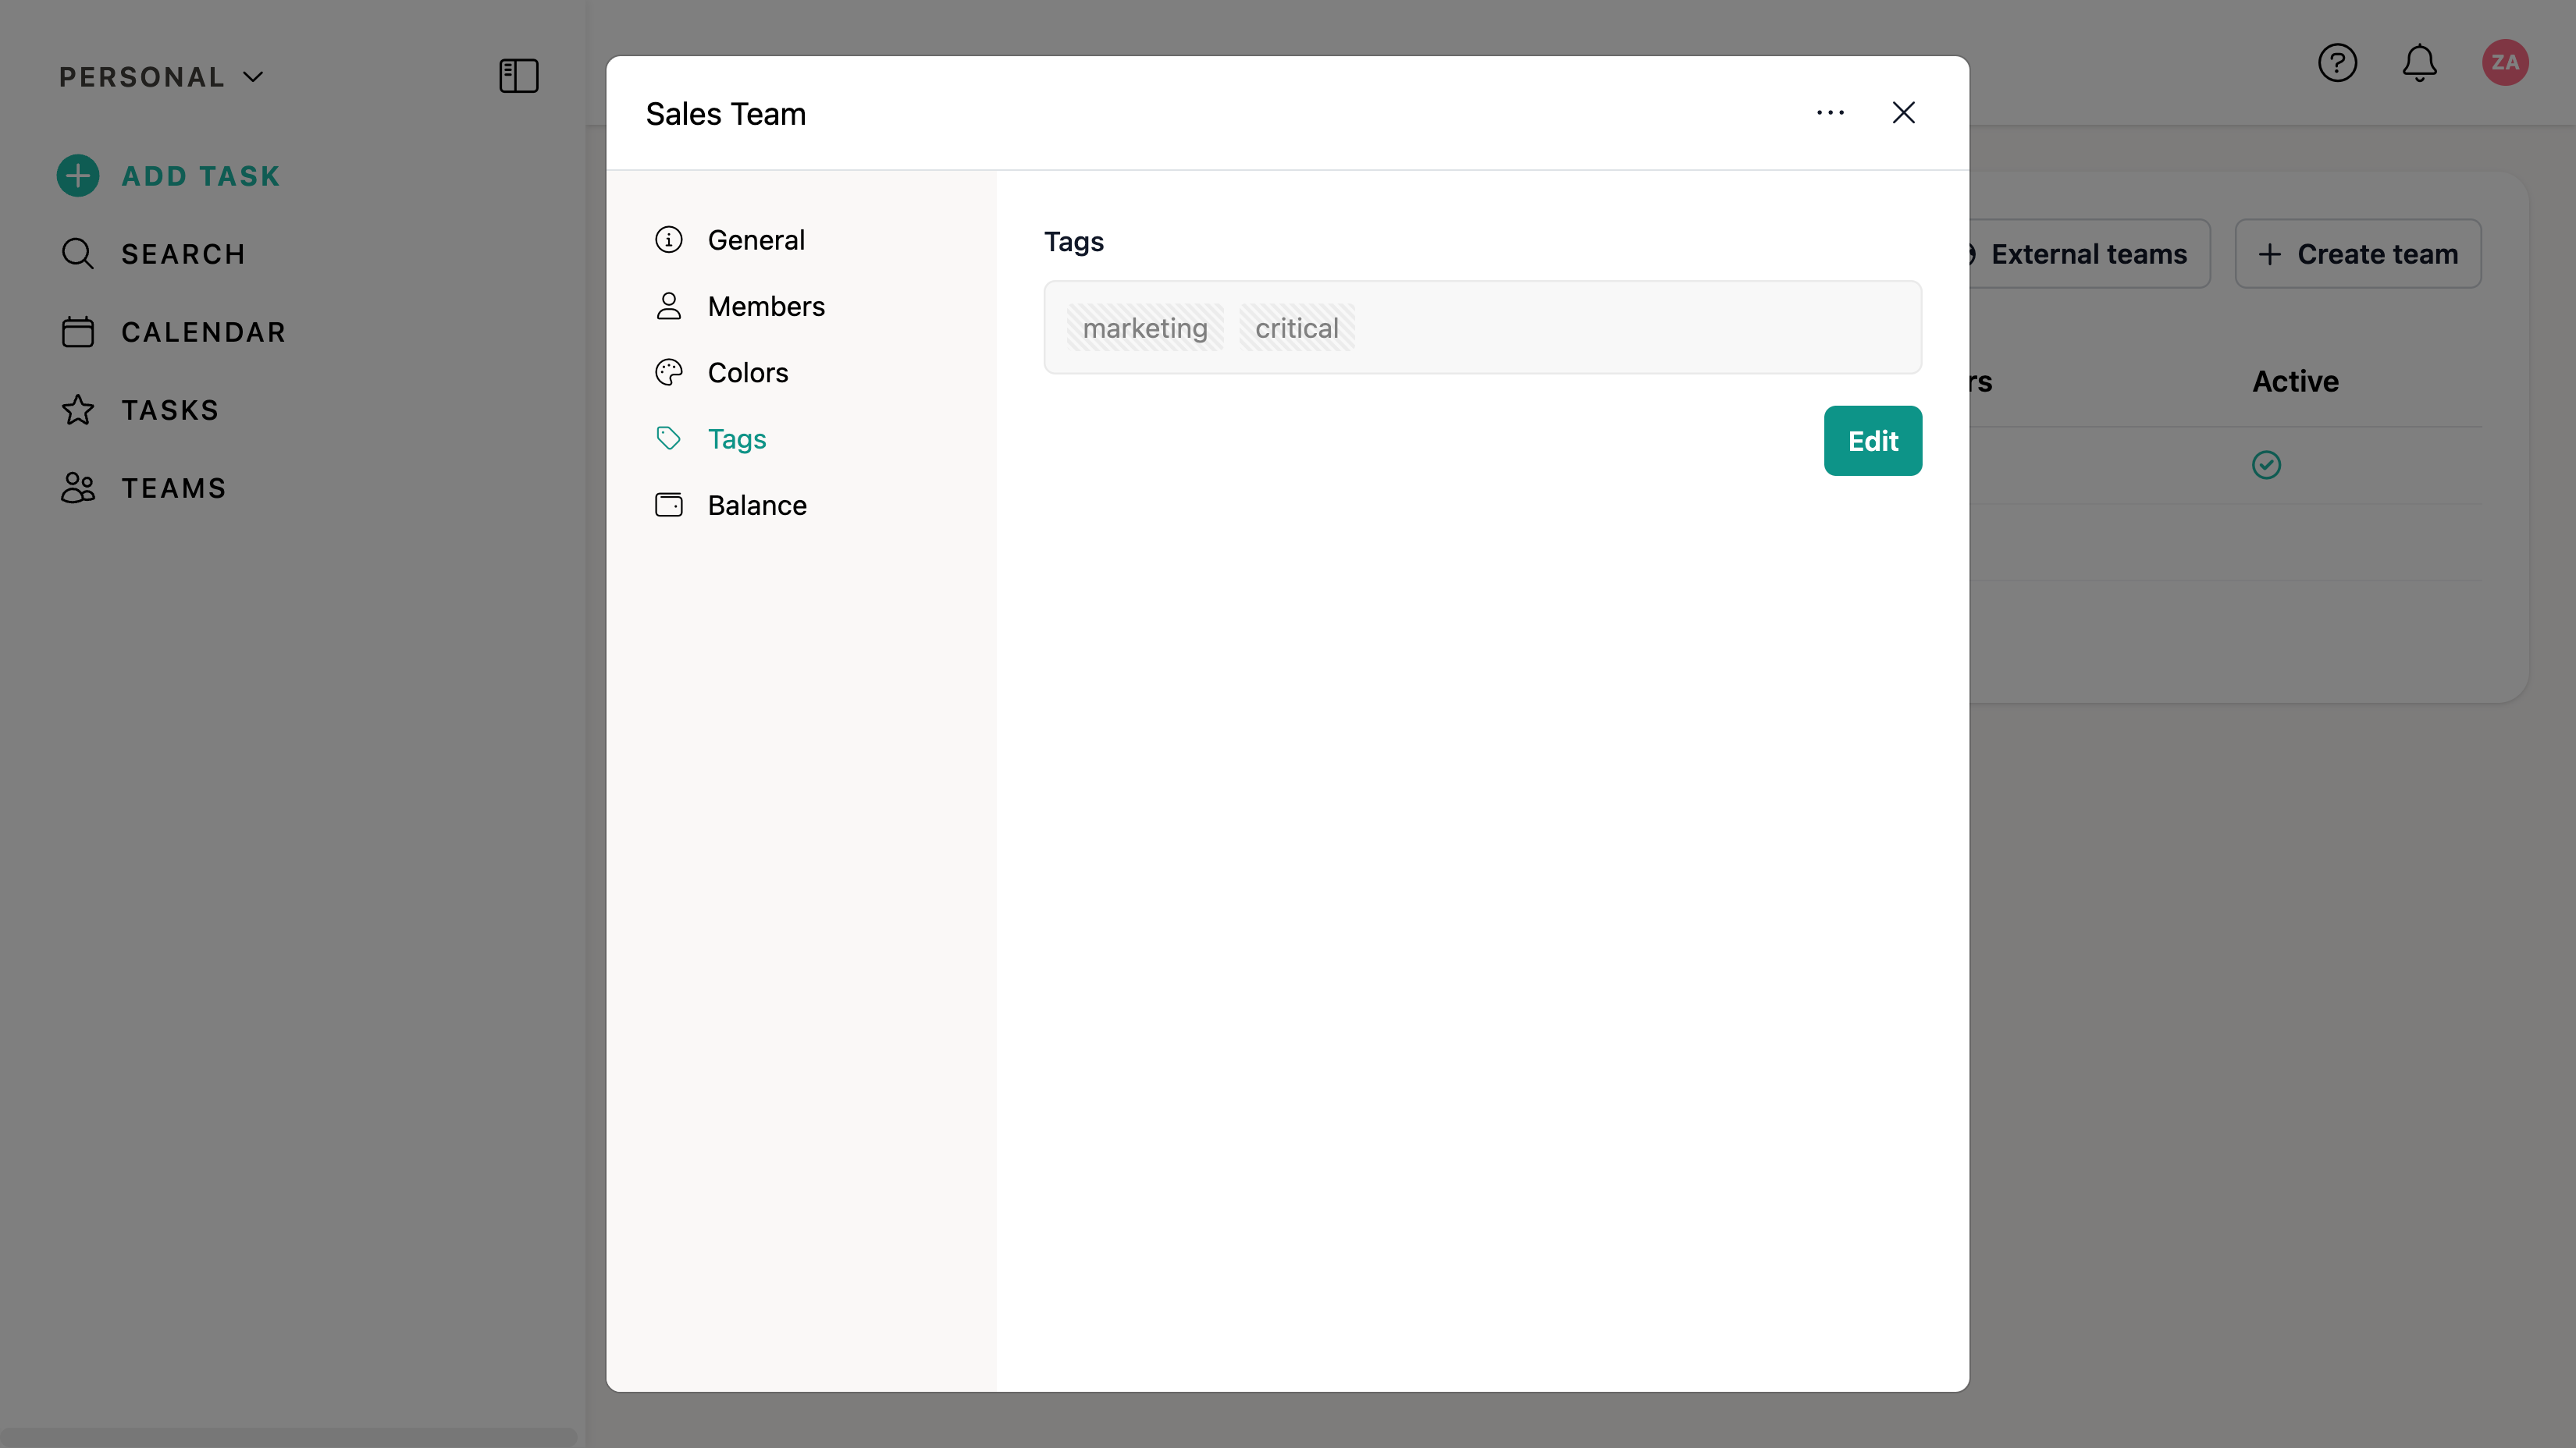Click the marketing tag chip

pos(1144,328)
